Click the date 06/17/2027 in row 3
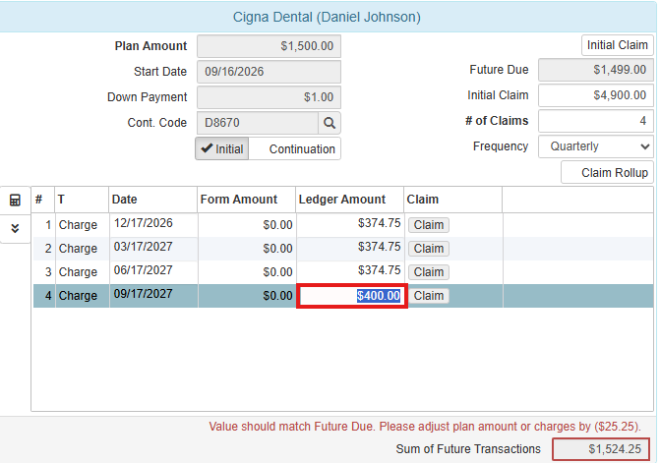This screenshot has height=463, width=660. pyautogui.click(x=143, y=270)
